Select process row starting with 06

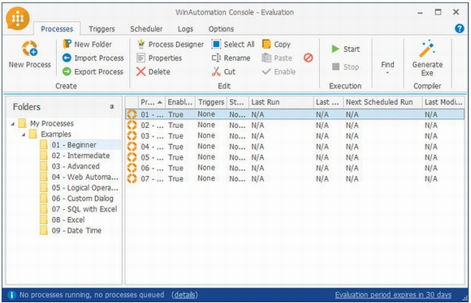tap(295, 169)
